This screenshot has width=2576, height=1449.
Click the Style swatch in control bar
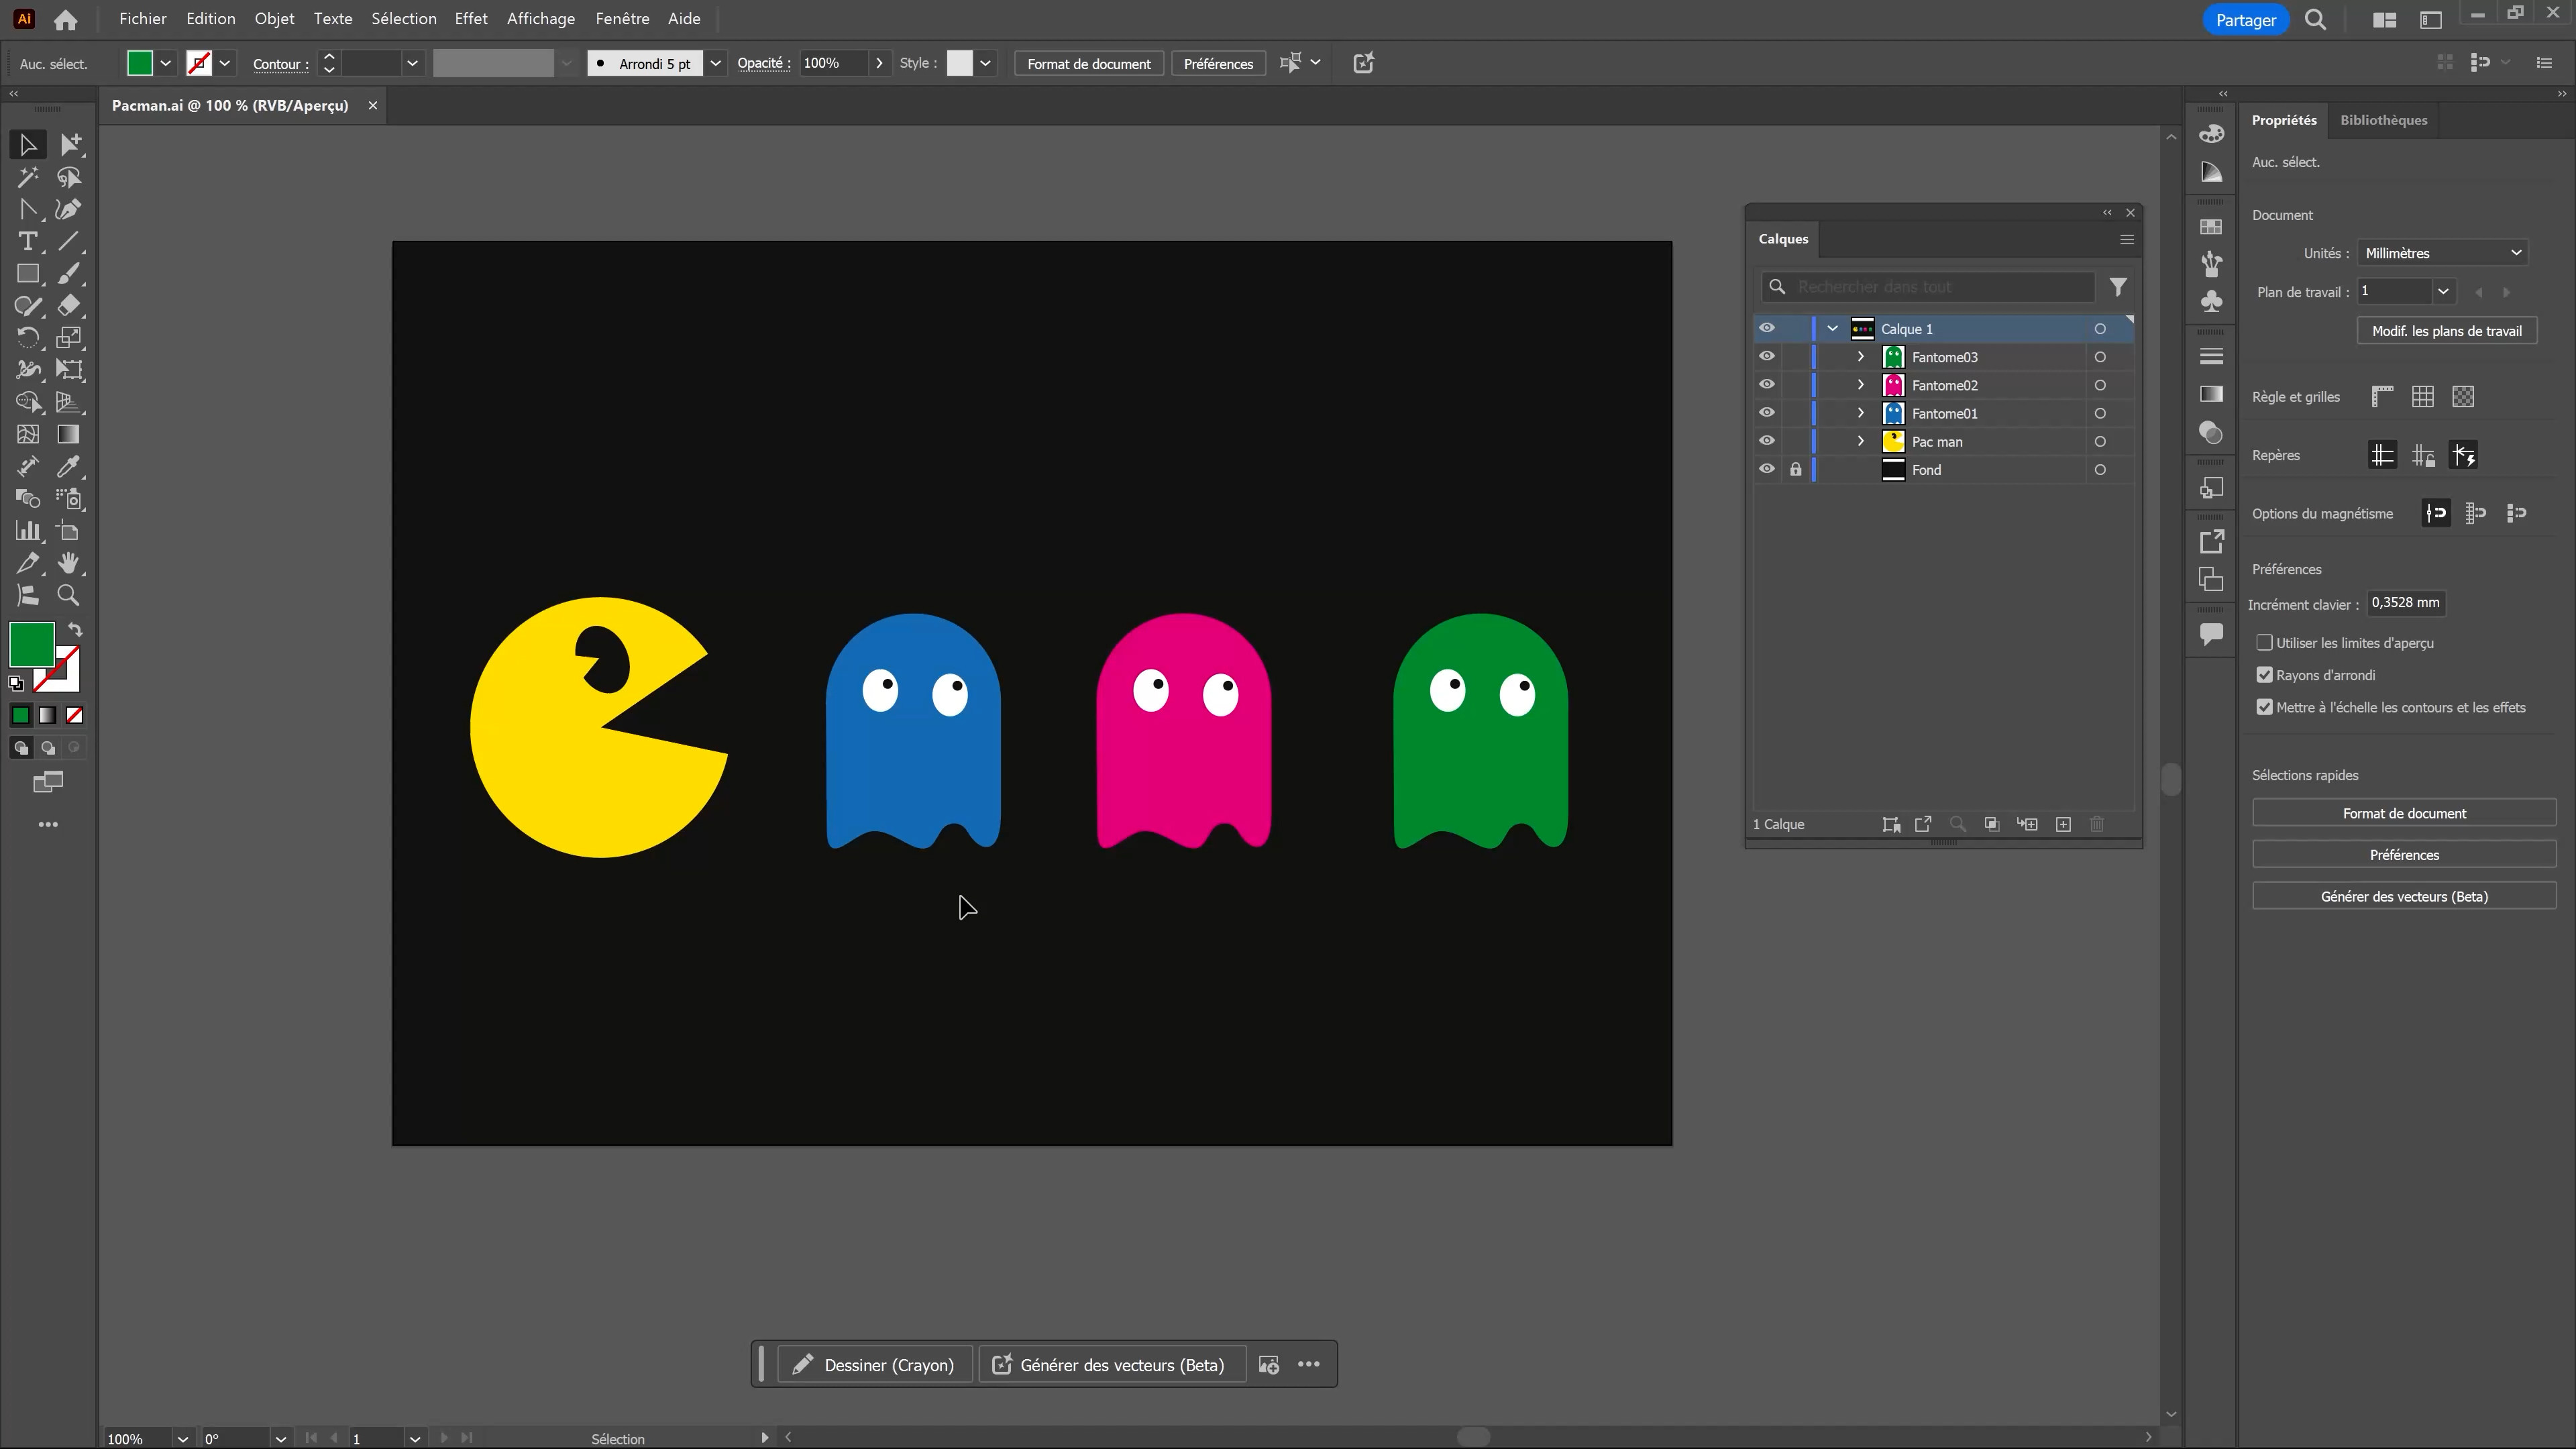pyautogui.click(x=959, y=63)
